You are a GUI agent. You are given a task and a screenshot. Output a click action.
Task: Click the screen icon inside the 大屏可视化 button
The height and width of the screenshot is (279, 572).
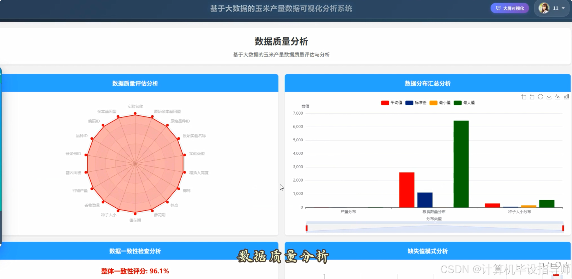coord(498,8)
